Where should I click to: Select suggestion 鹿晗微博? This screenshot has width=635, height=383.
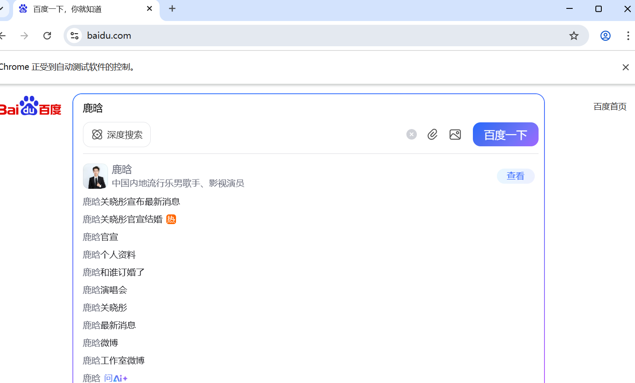[x=100, y=343]
